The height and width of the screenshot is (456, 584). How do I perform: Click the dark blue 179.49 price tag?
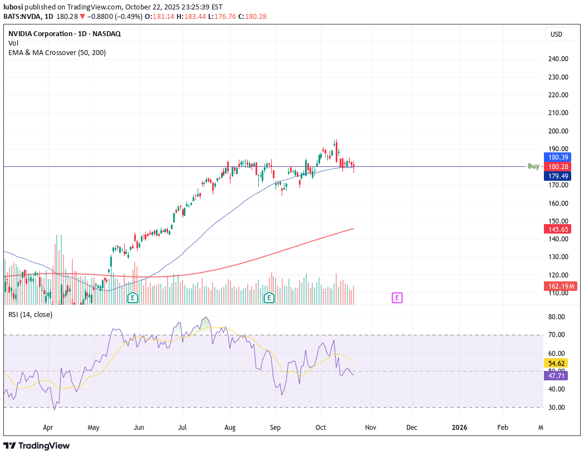tap(558, 176)
